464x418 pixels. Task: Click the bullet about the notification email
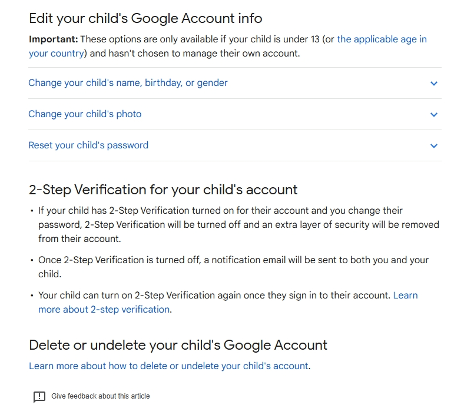(233, 260)
